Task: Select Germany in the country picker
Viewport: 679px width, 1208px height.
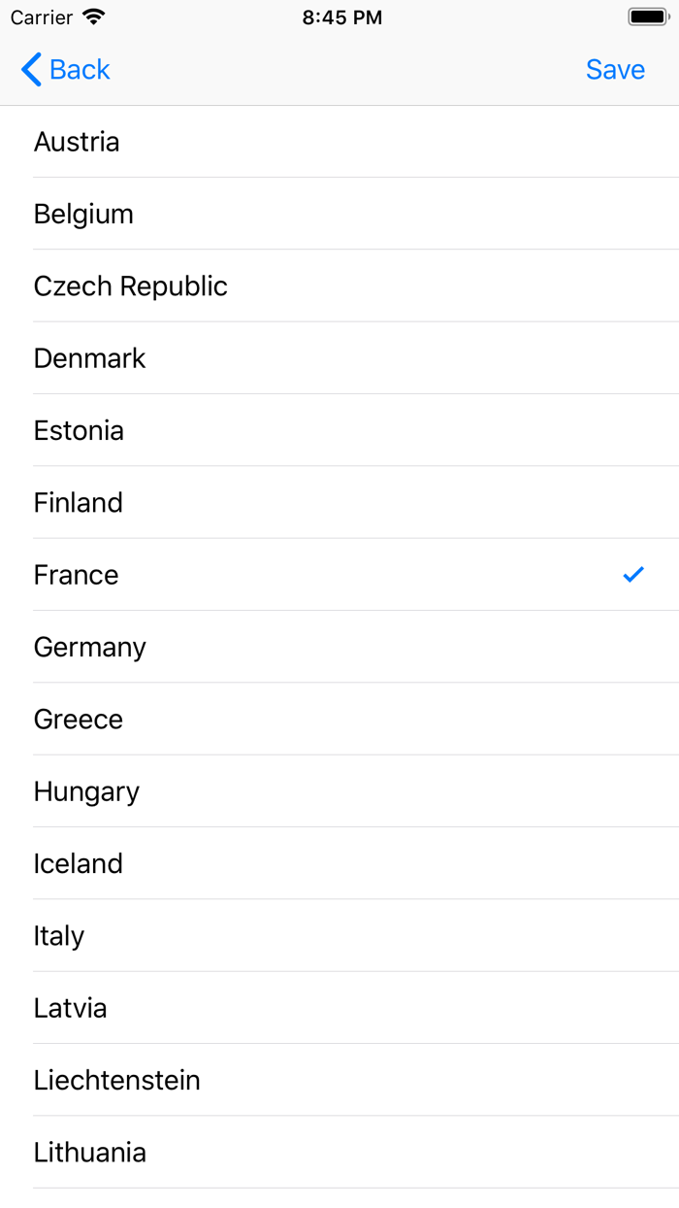Action: (x=339, y=646)
